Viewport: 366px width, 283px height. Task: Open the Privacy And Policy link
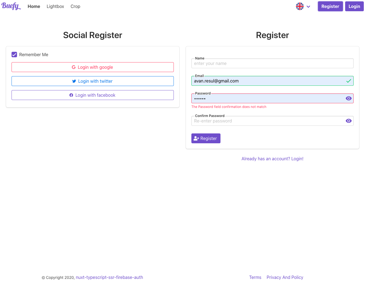point(285,277)
